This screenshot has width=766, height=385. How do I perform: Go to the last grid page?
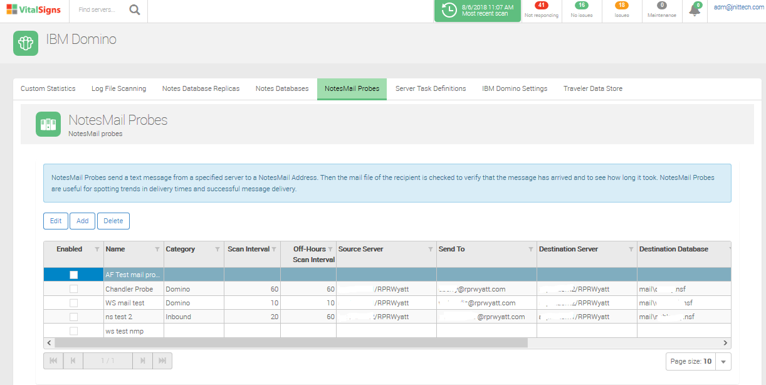[x=162, y=361]
